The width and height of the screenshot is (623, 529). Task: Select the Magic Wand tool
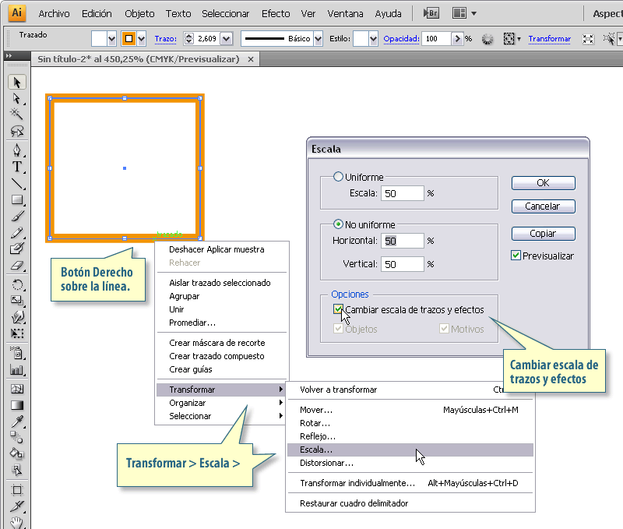17,115
